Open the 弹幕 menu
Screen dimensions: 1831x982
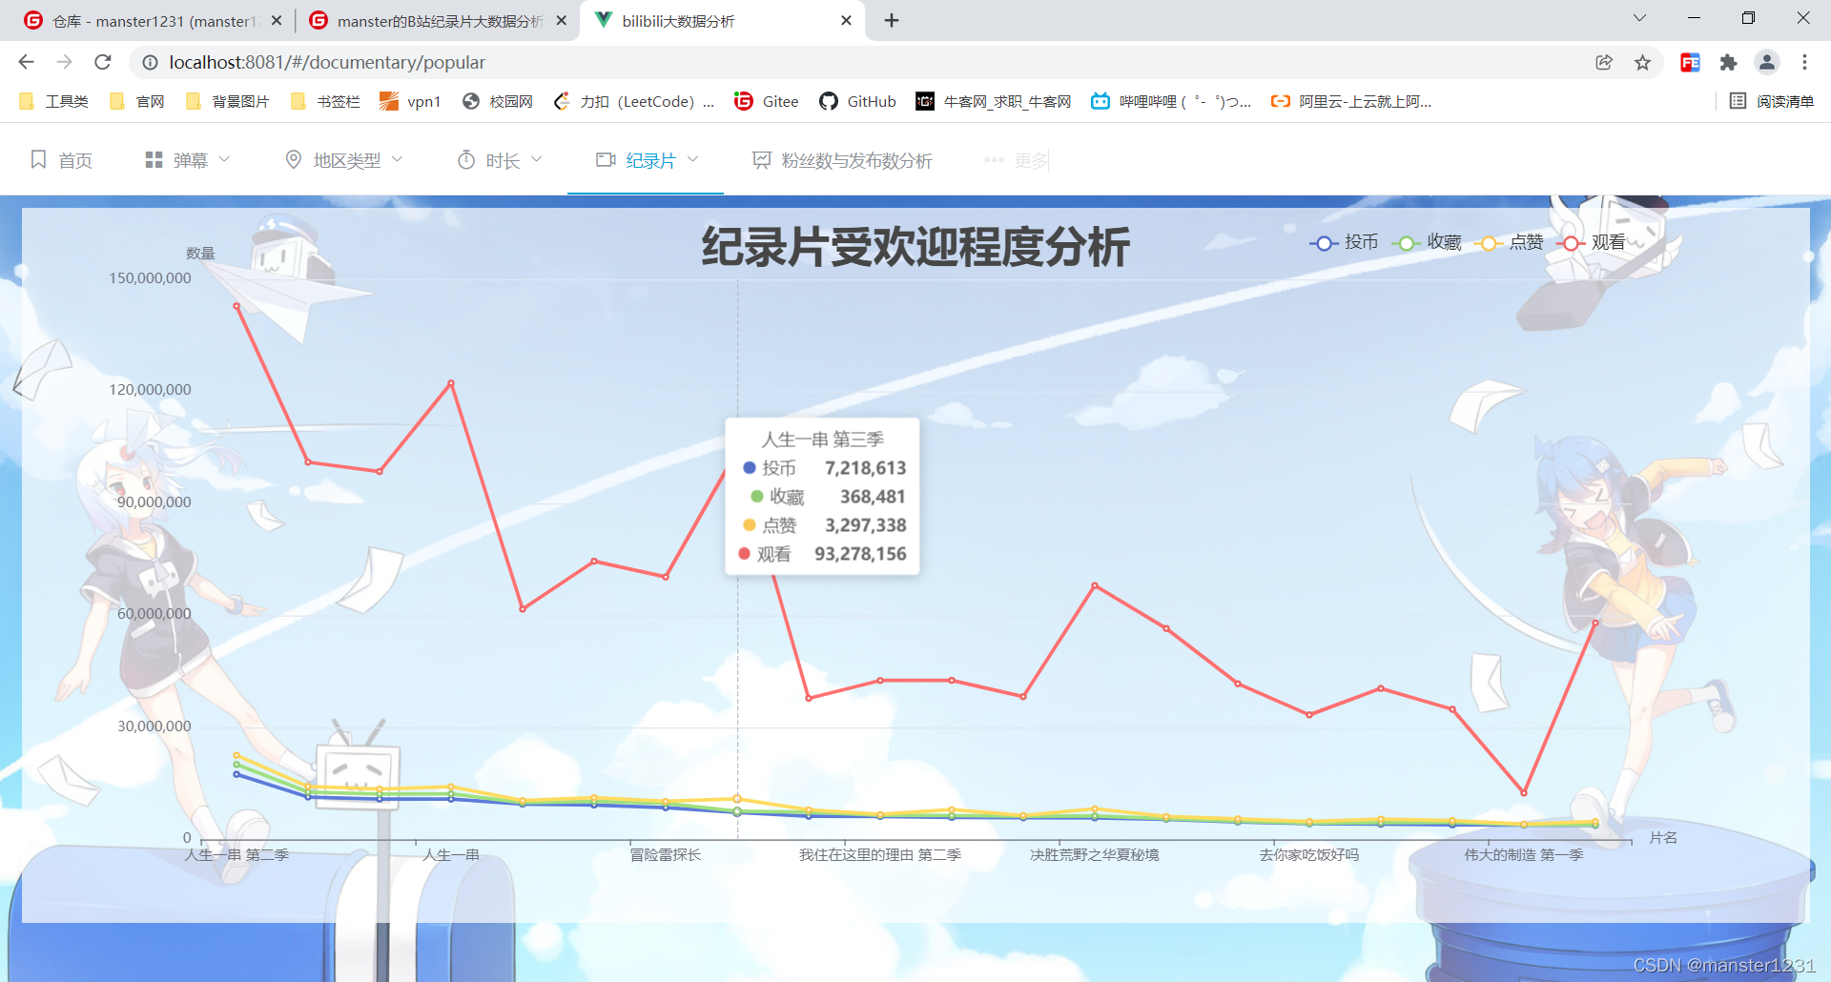coord(188,160)
